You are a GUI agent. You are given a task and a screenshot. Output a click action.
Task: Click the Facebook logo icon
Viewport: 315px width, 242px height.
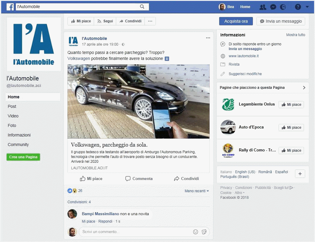[x=10, y=7]
